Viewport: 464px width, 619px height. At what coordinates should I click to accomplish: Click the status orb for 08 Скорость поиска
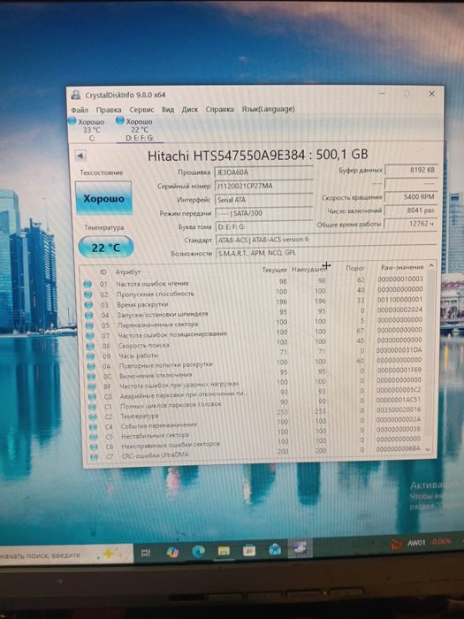coord(90,346)
